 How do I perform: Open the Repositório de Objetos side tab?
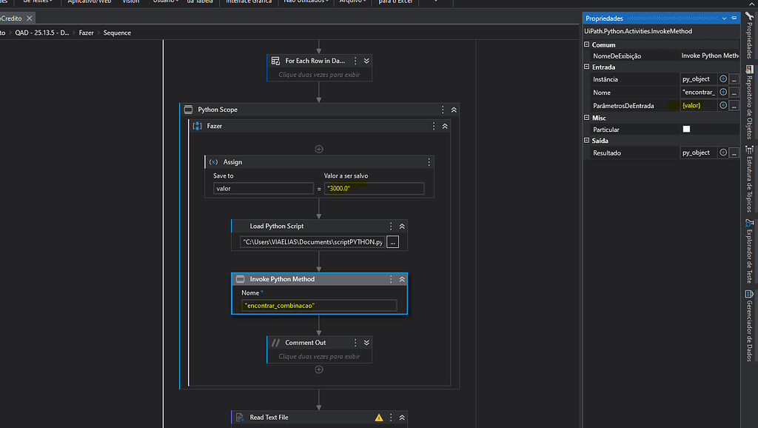tap(749, 102)
